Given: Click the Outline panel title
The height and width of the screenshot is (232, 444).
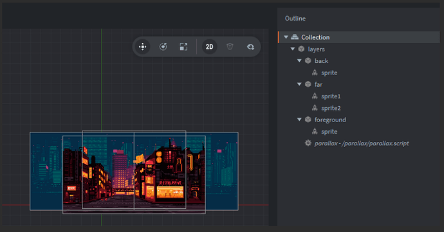Looking at the screenshot, I should pyautogui.click(x=295, y=19).
